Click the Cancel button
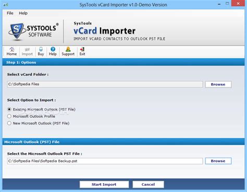This screenshot has height=192, width=247. pyautogui.click(x=148, y=184)
